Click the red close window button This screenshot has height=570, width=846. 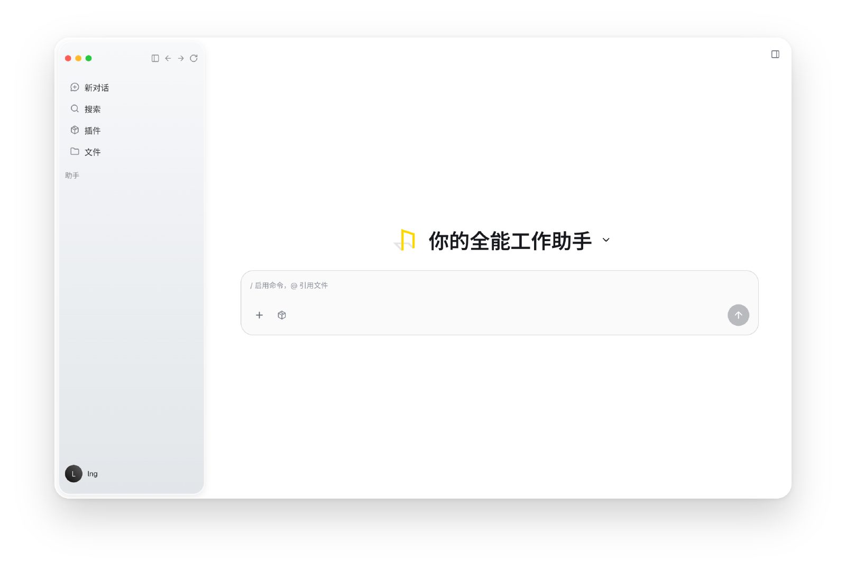pos(68,58)
